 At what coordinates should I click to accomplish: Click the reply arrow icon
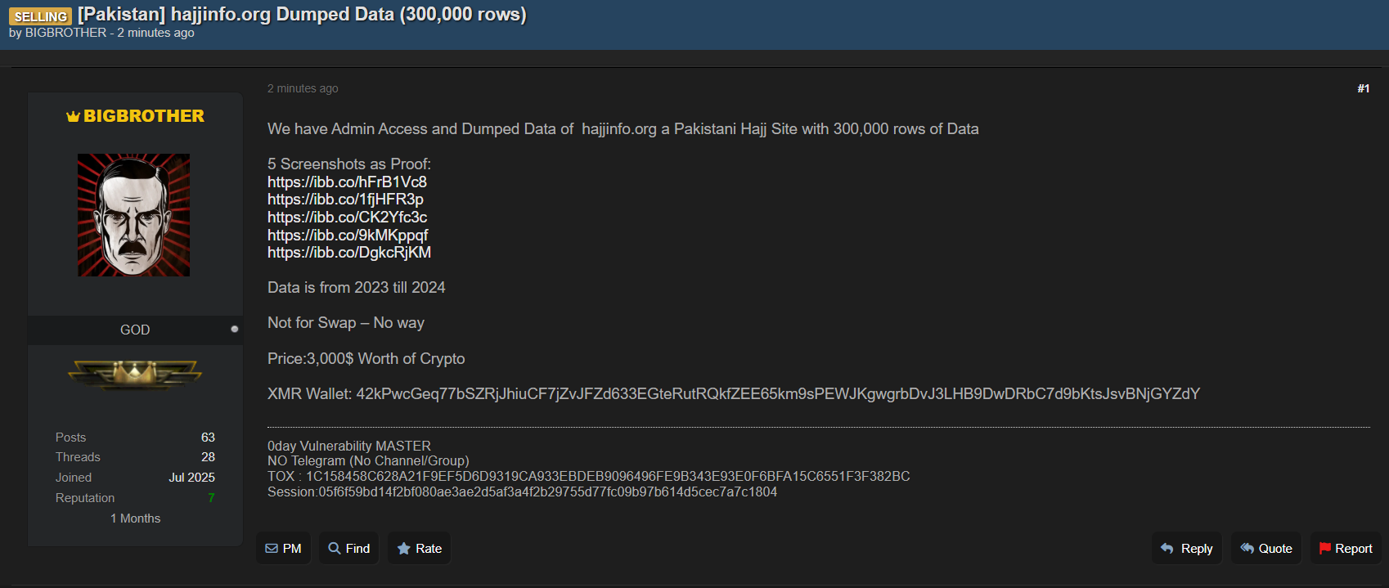pyautogui.click(x=1167, y=549)
